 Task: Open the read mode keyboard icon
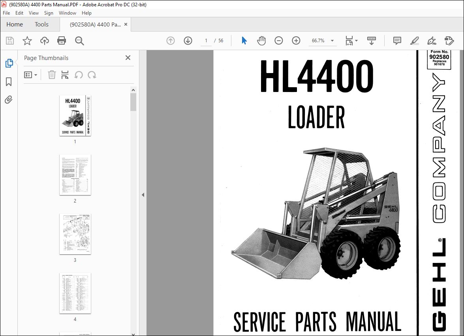(371, 41)
